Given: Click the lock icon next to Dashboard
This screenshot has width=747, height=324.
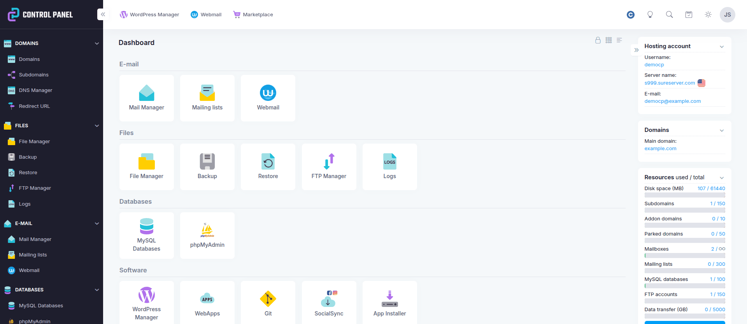Looking at the screenshot, I should click(x=598, y=40).
